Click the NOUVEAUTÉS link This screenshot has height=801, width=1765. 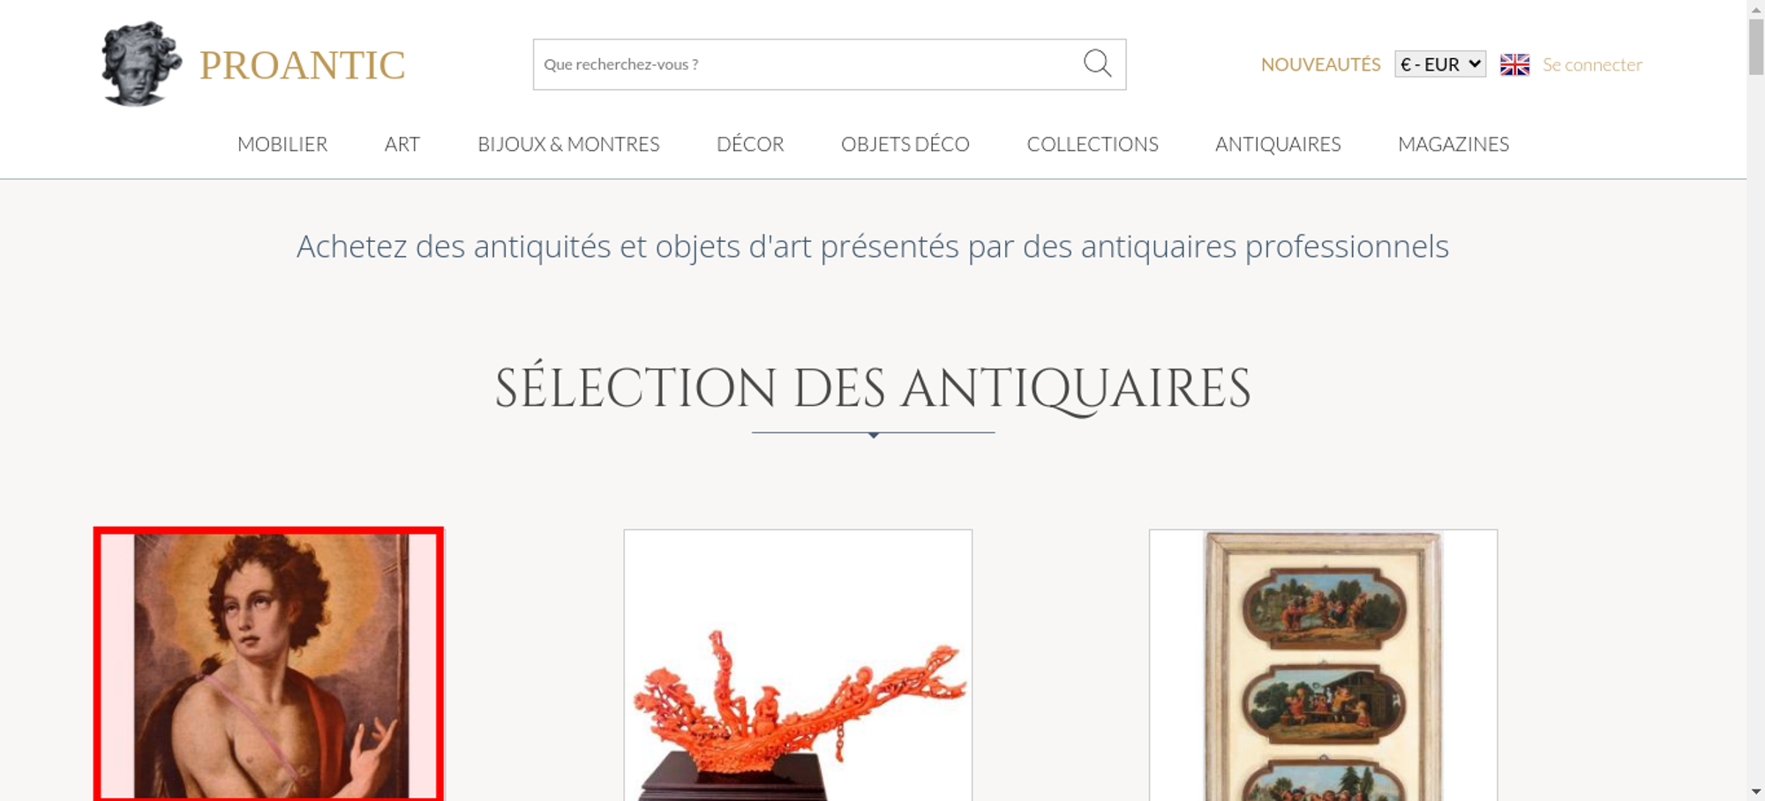point(1320,64)
